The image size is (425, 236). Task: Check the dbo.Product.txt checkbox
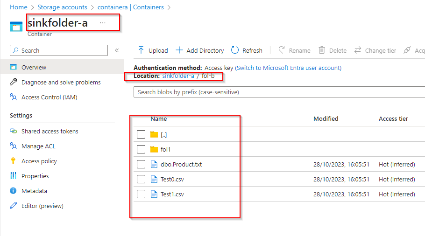pos(141,164)
